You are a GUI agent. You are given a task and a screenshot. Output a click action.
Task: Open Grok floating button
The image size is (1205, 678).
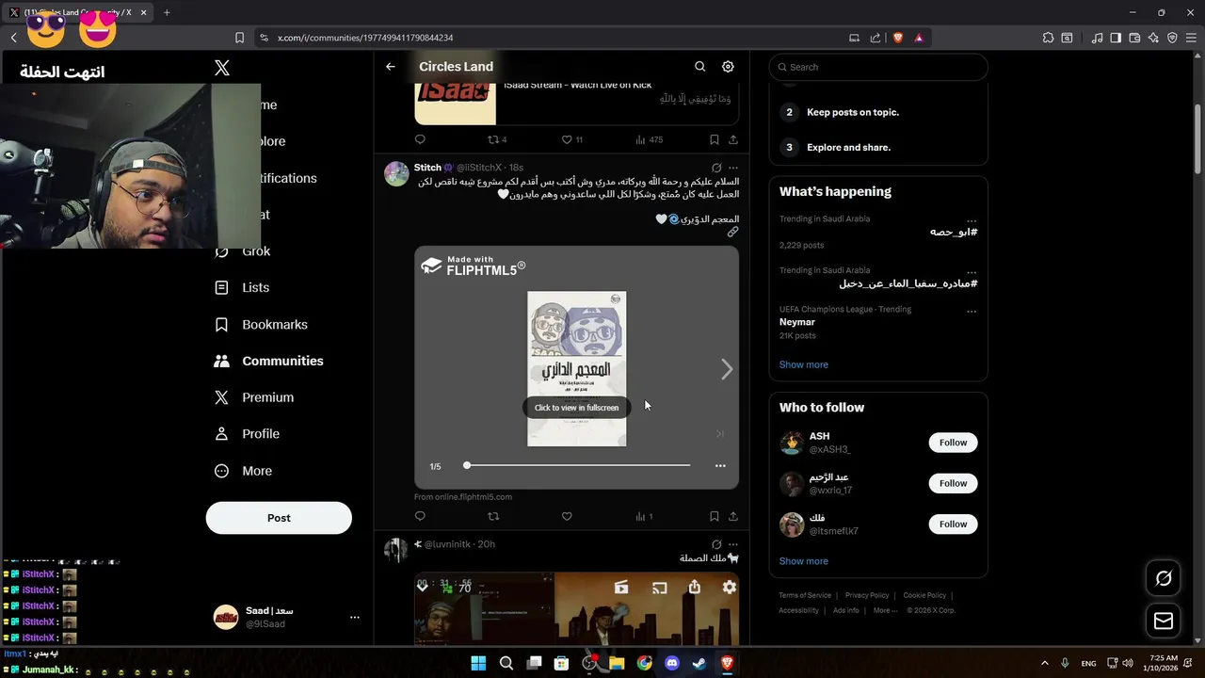coord(1164,578)
